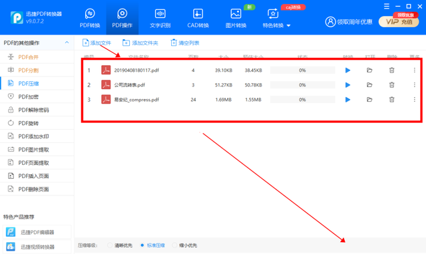This screenshot has height=254, width=426.
Task: Open 迅捷视频转换器 recommended product
Action: [x=37, y=247]
